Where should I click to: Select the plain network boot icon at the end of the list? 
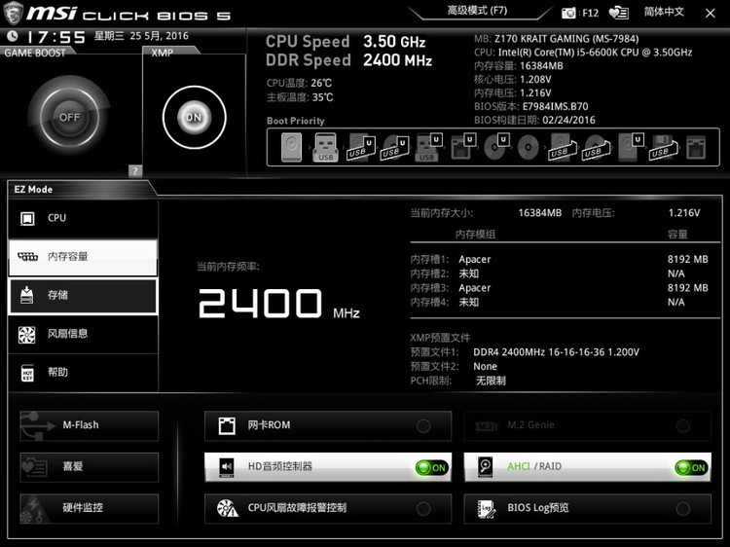(x=696, y=148)
